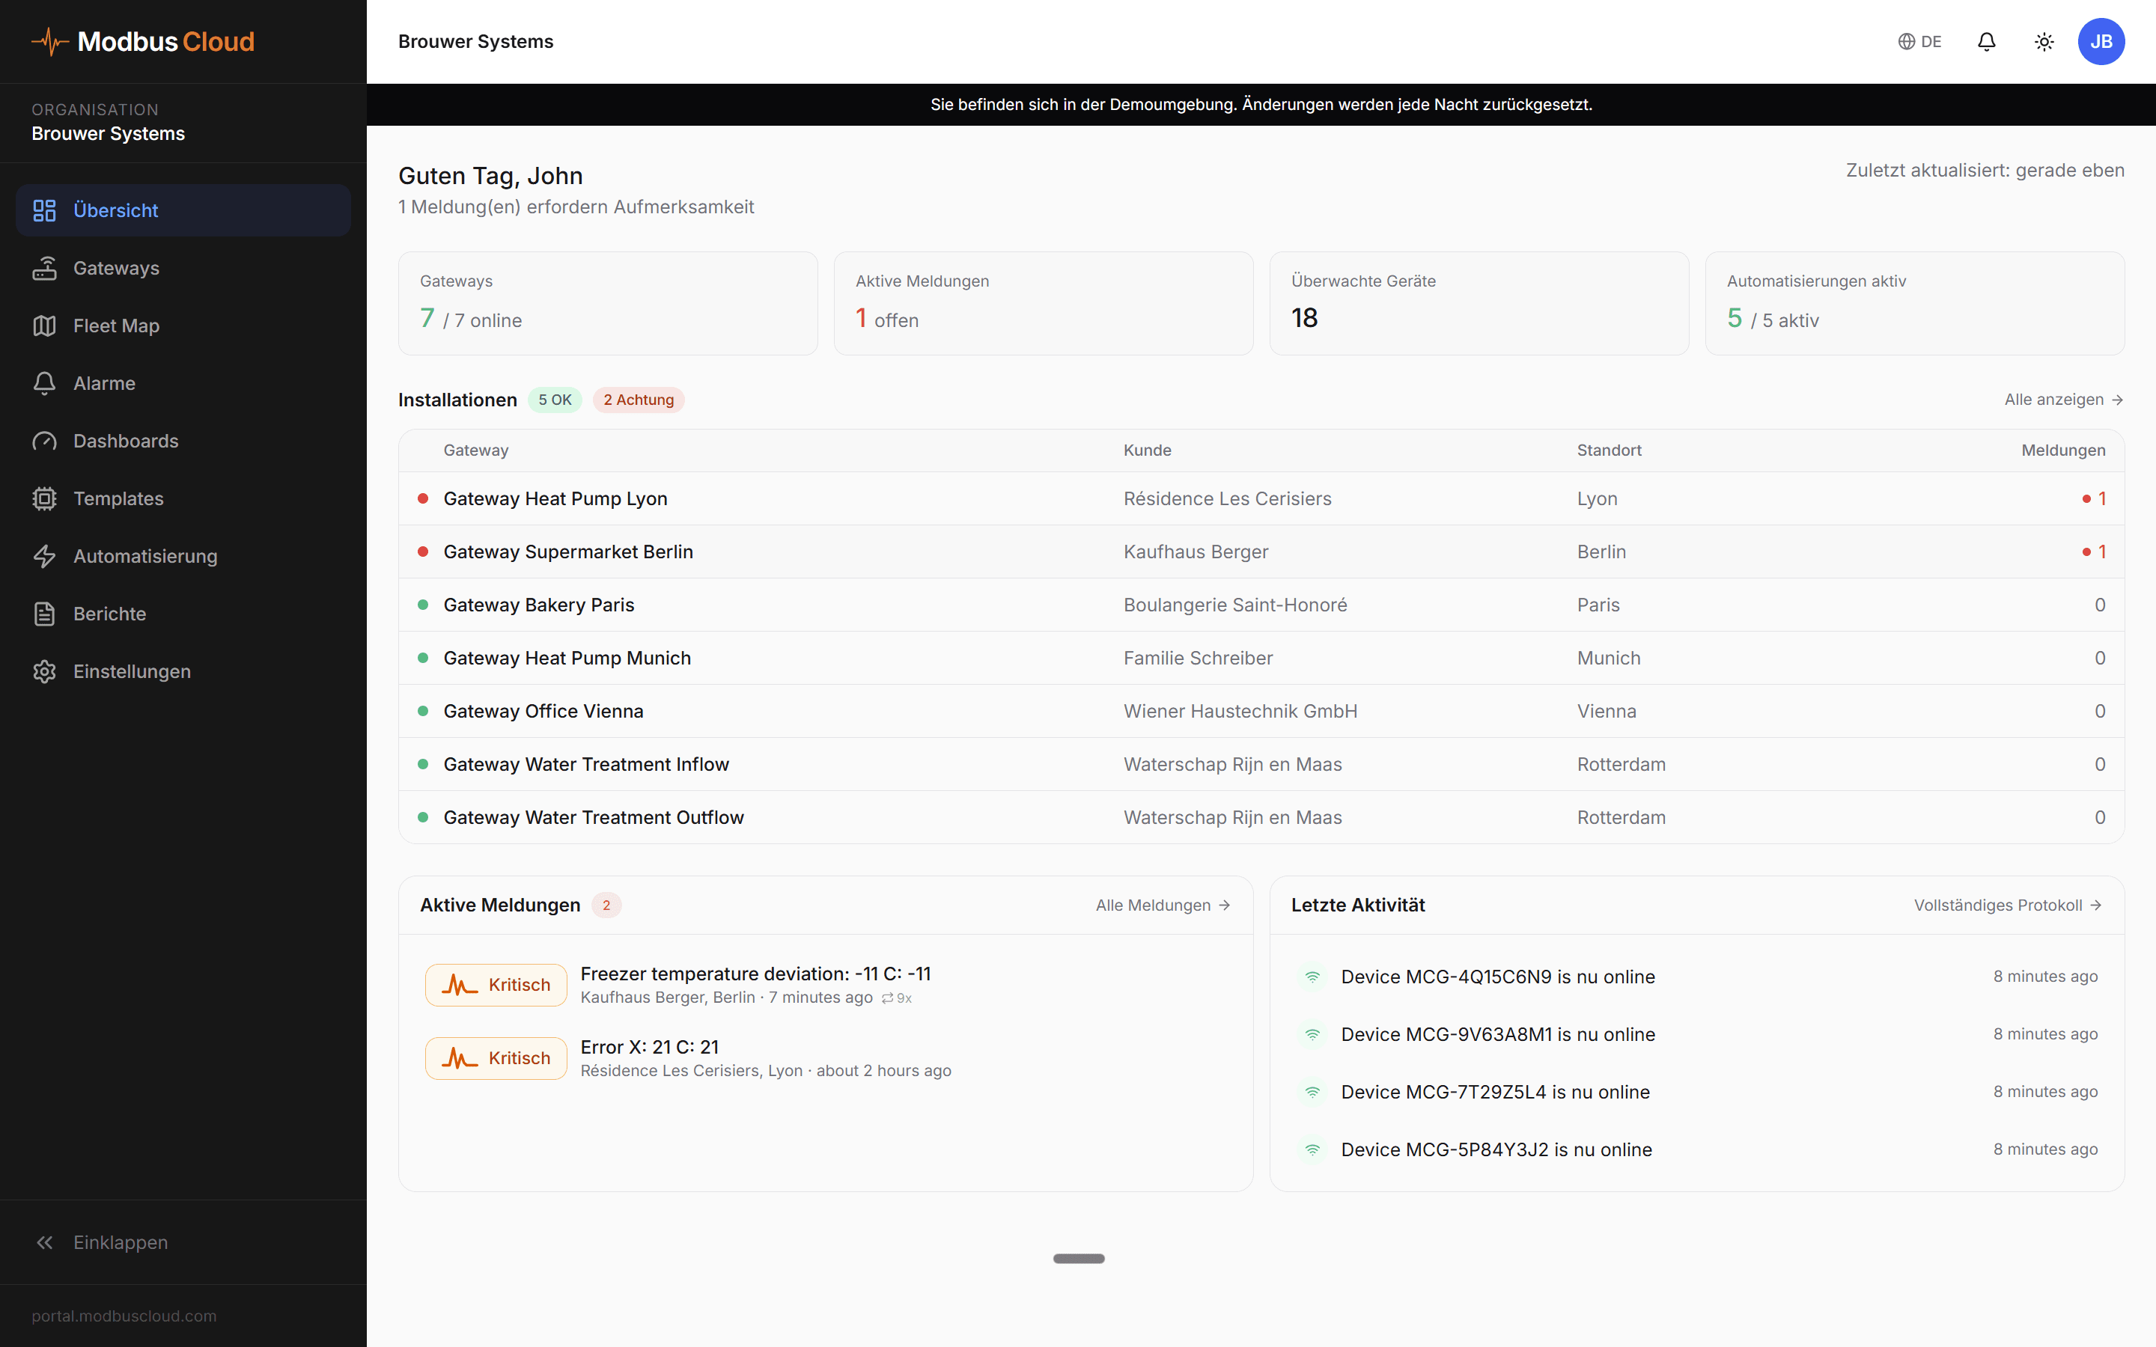Click the 2 Achtung status badge
This screenshot has width=2156, height=1347.
638,400
